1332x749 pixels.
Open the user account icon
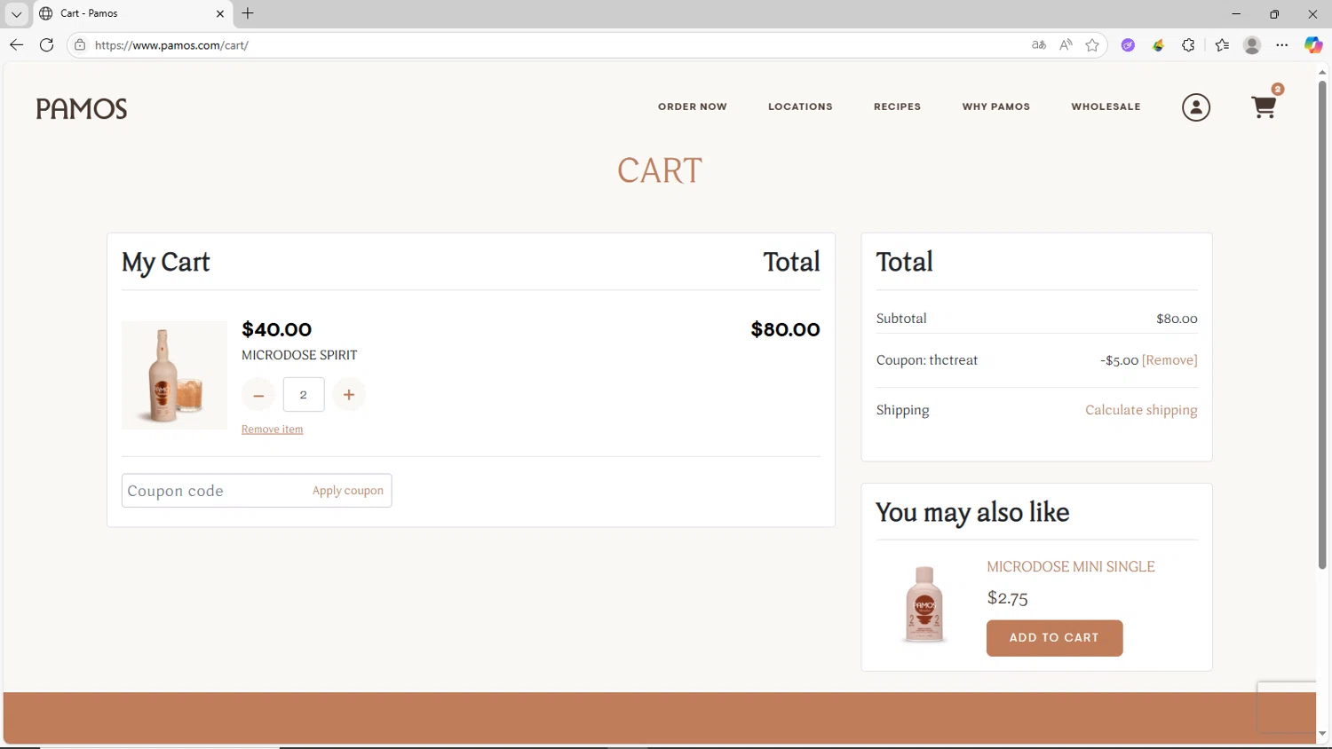click(x=1196, y=107)
